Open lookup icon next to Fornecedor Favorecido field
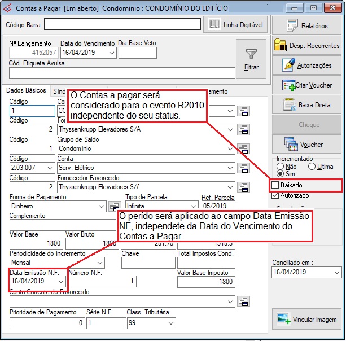The height and width of the screenshot is (341, 346). point(243,187)
